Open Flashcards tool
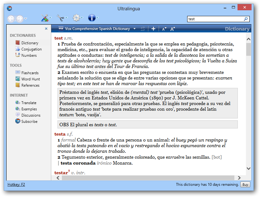260x197 pixels. [x=30, y=73]
